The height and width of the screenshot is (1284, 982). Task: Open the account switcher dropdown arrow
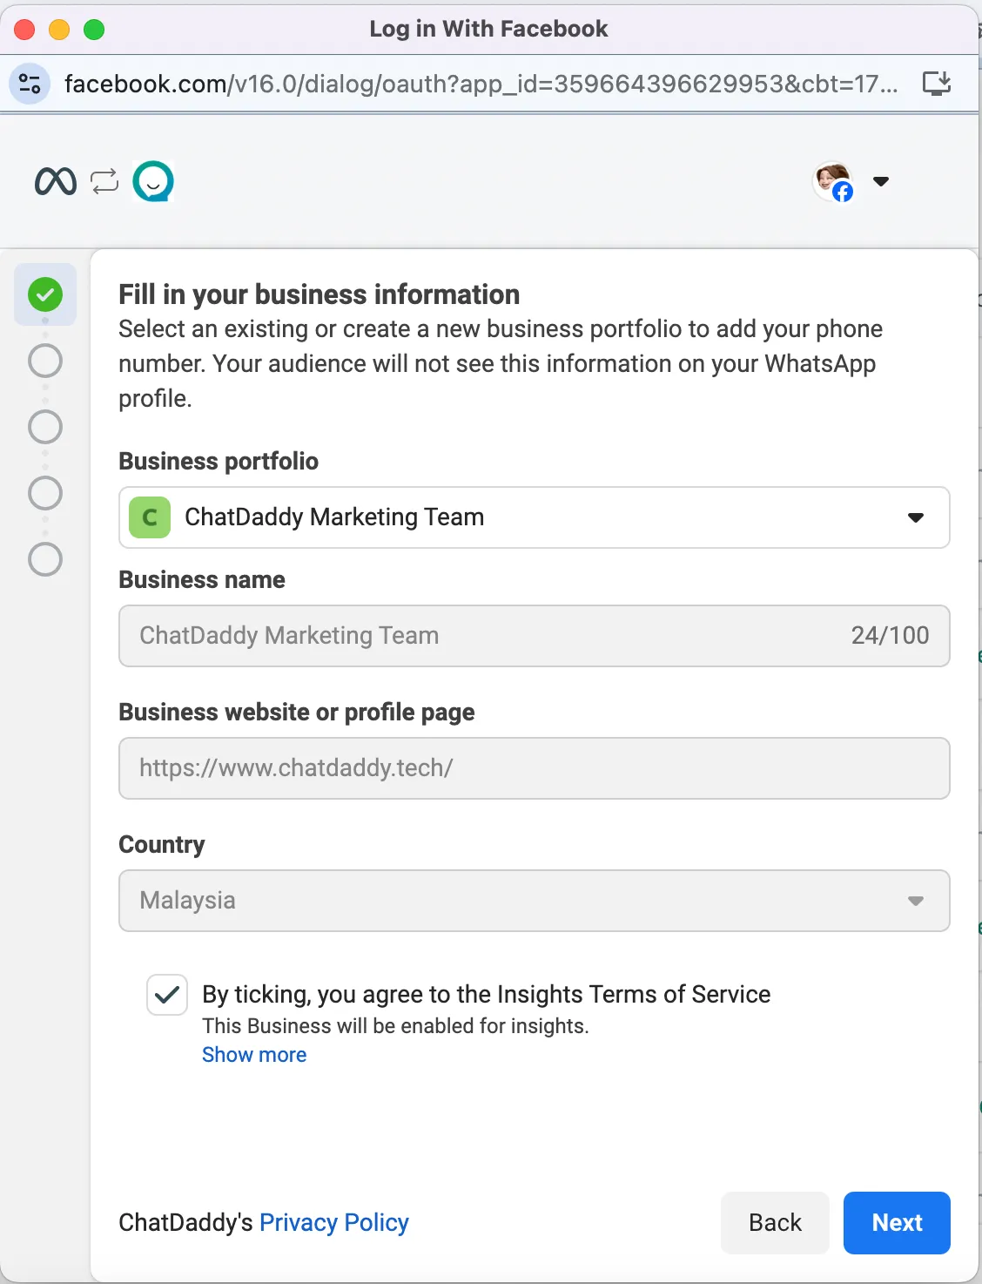pyautogui.click(x=881, y=181)
